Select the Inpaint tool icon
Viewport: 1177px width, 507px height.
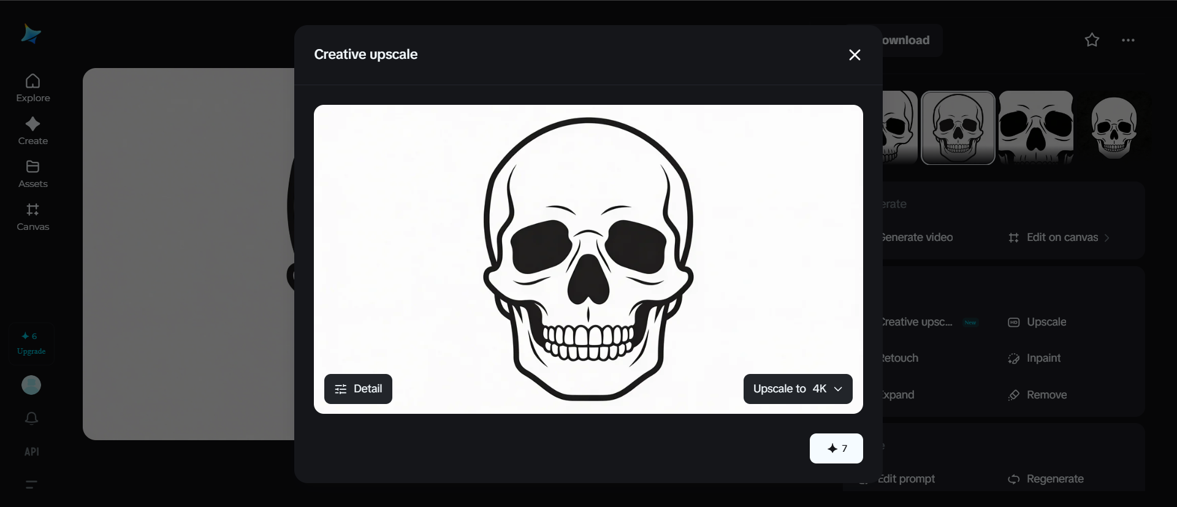pyautogui.click(x=1014, y=358)
